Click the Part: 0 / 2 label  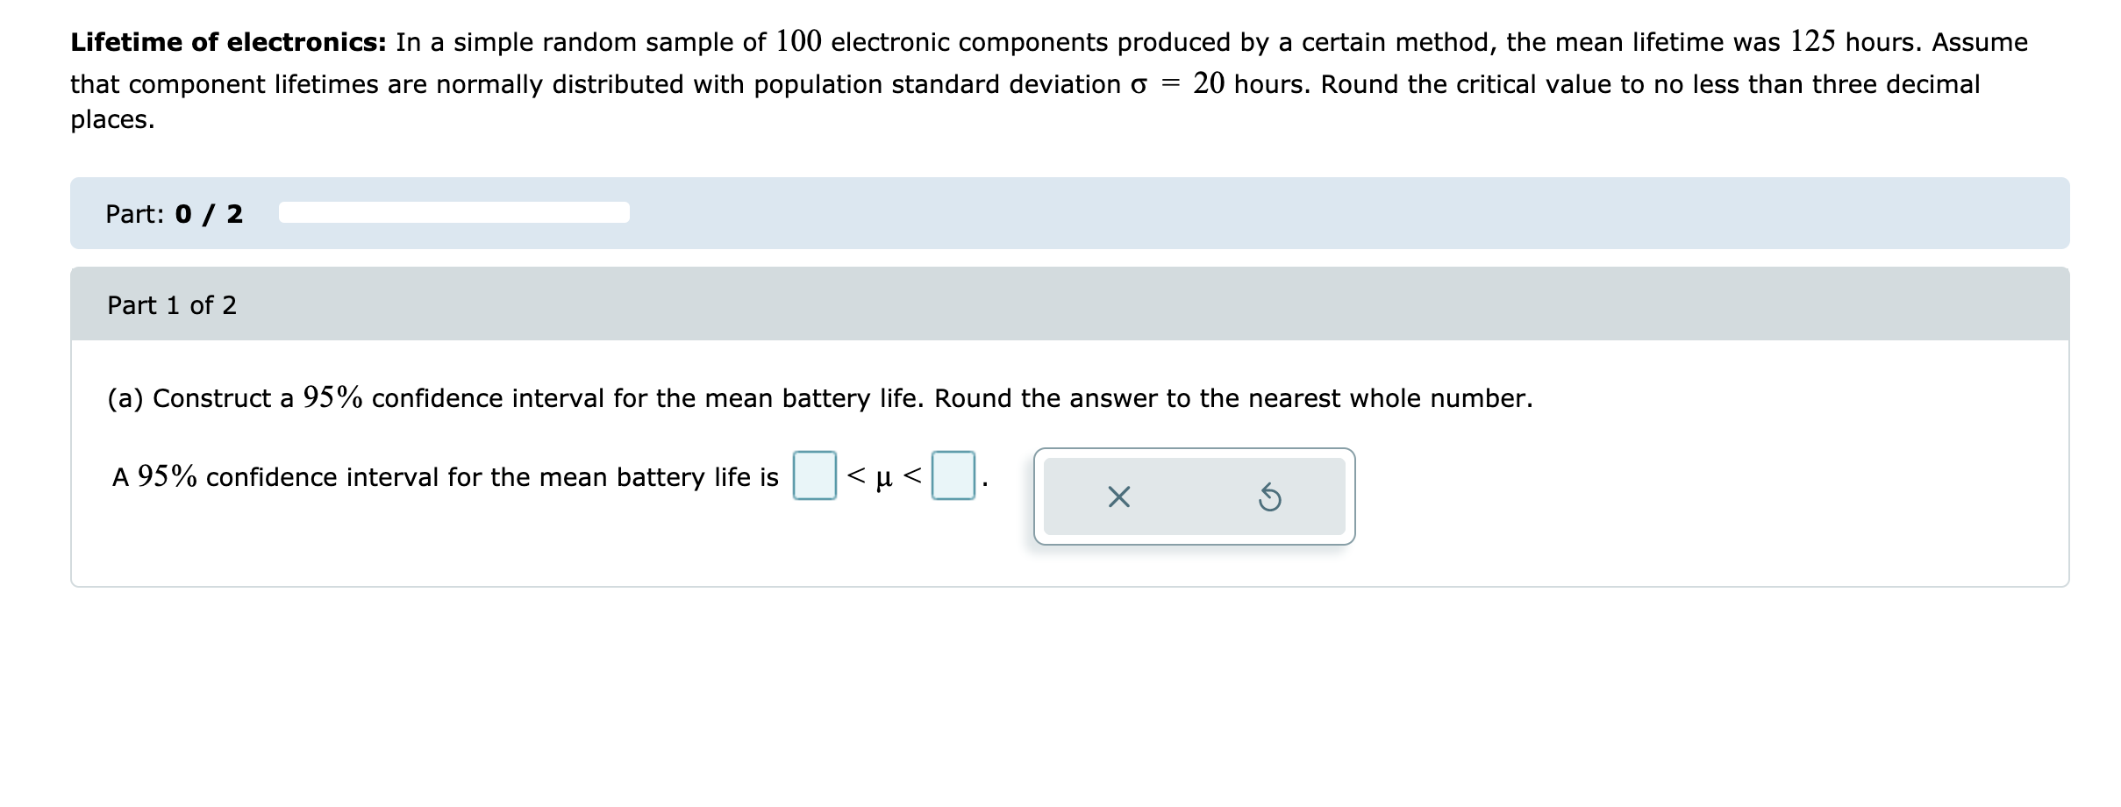coord(174,213)
